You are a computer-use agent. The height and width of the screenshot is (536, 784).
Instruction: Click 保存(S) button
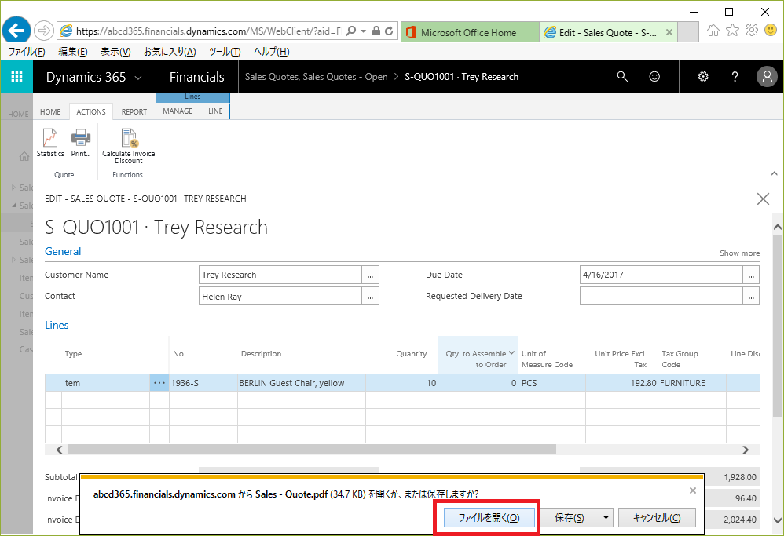pos(570,517)
